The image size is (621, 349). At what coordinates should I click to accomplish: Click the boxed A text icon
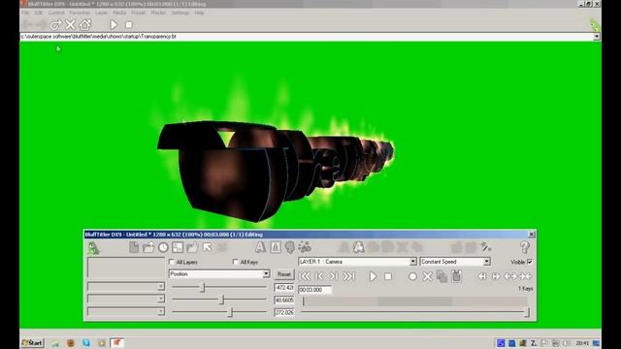pyautogui.click(x=276, y=247)
